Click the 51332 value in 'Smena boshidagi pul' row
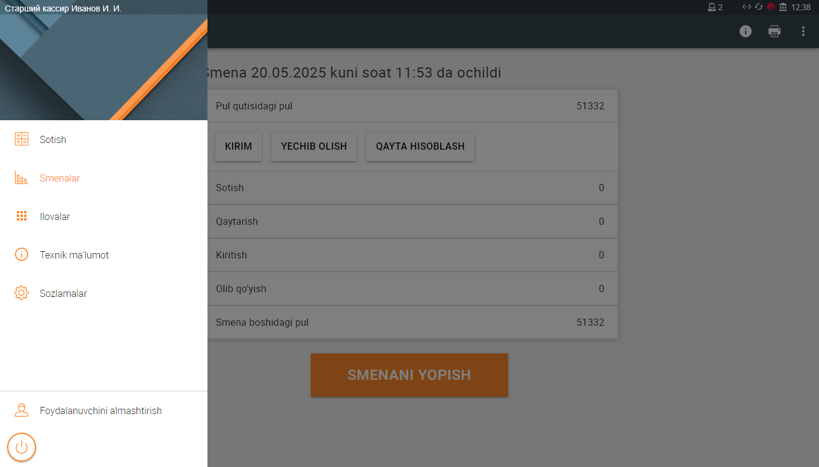819x467 pixels. coord(590,323)
